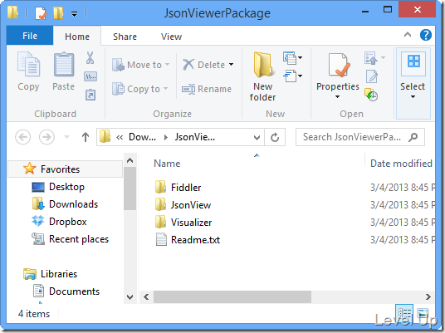The image size is (445, 333).
Task: Click the search magnifier icon
Action: click(x=413, y=137)
